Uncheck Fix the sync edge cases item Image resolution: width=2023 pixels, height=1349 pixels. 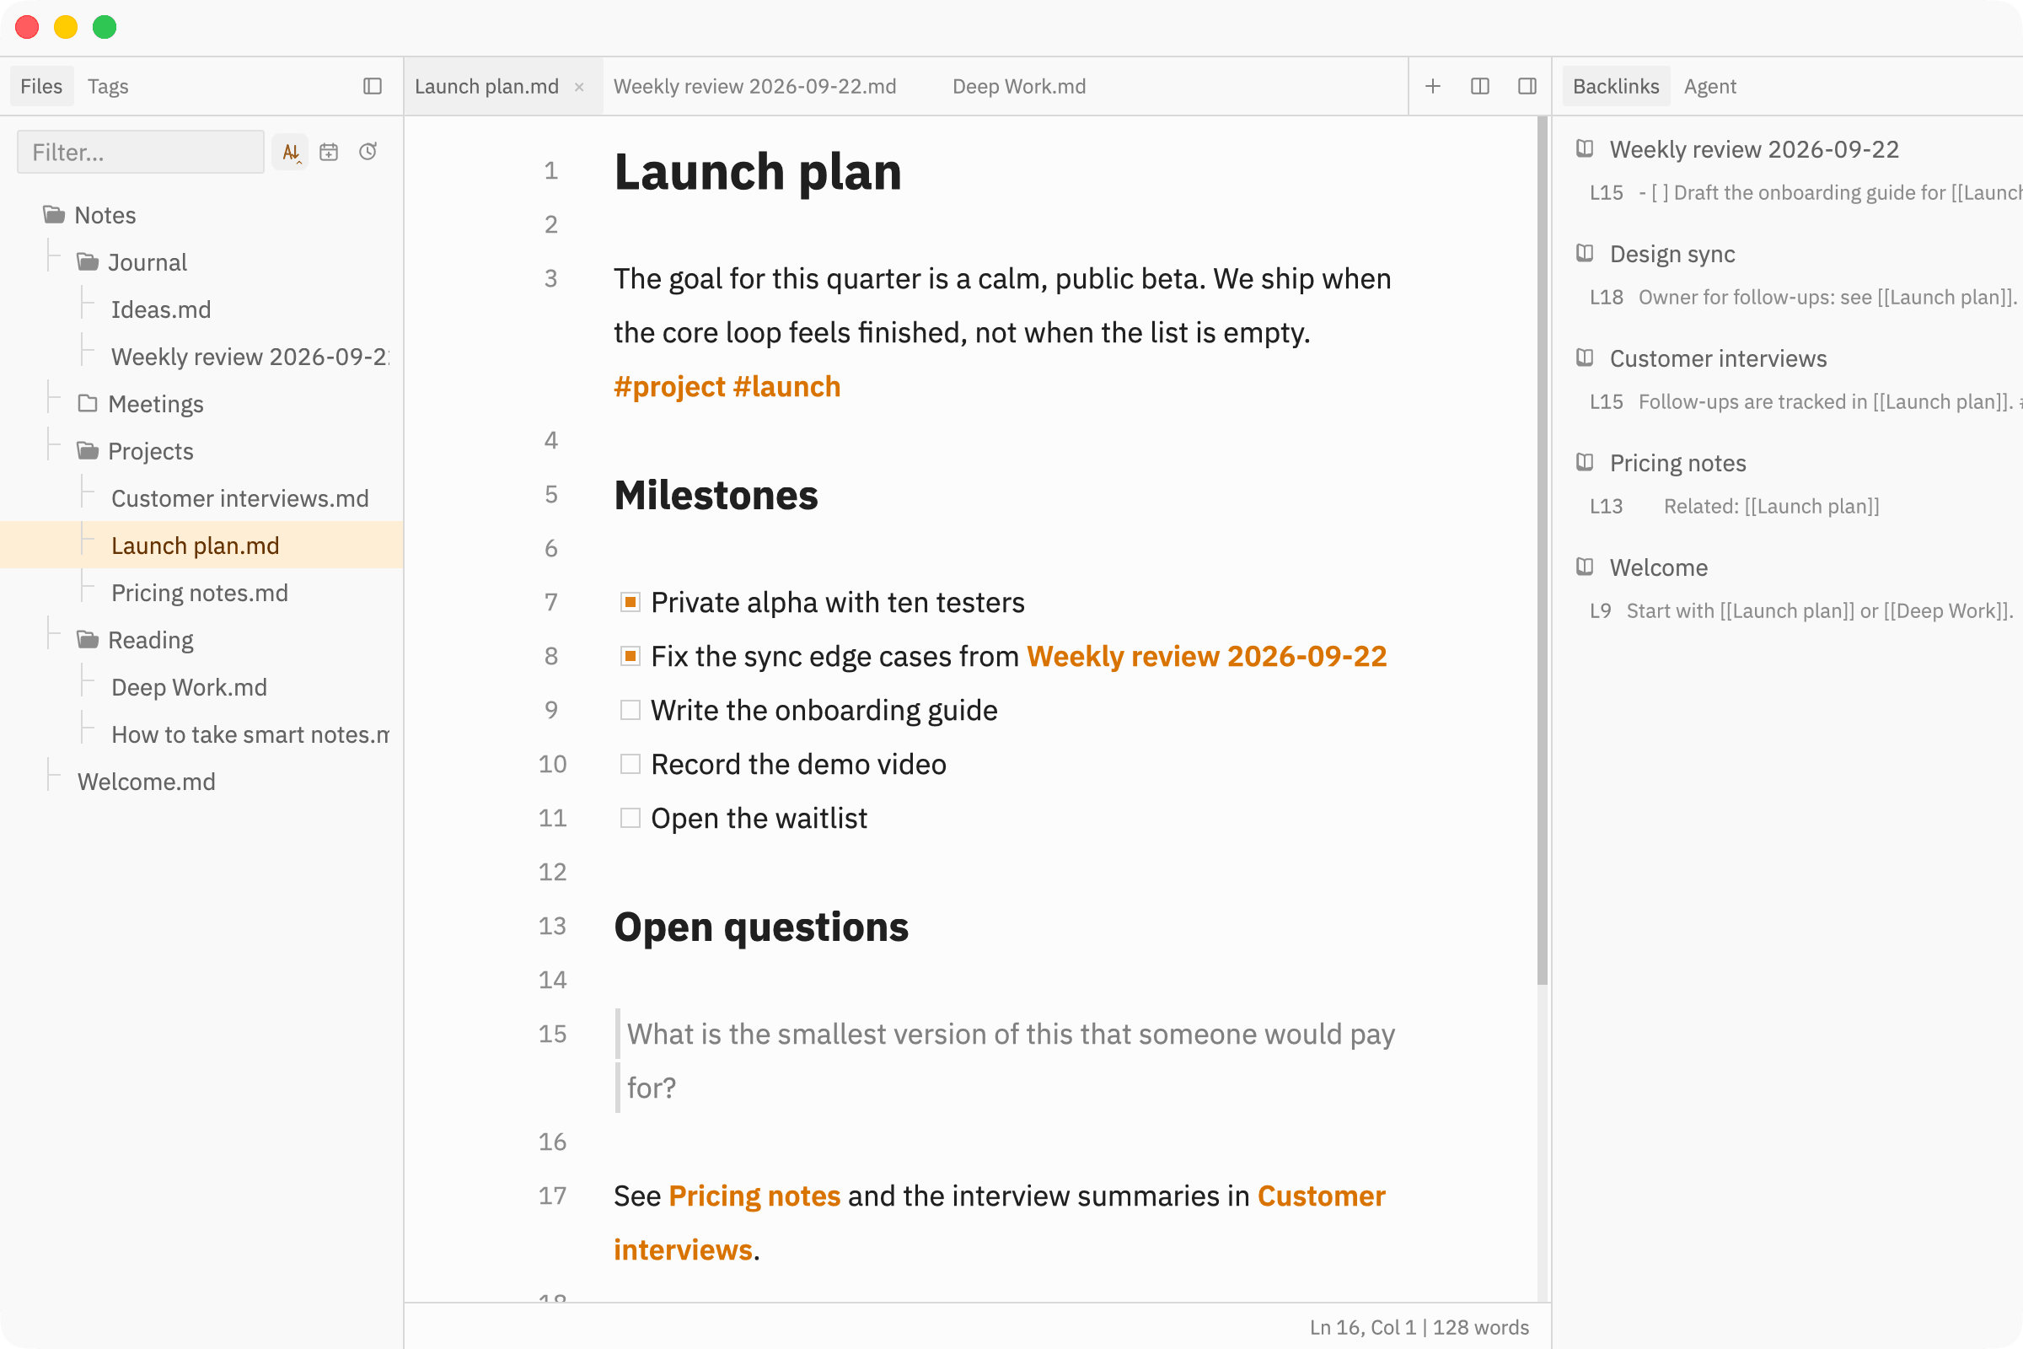coord(631,657)
